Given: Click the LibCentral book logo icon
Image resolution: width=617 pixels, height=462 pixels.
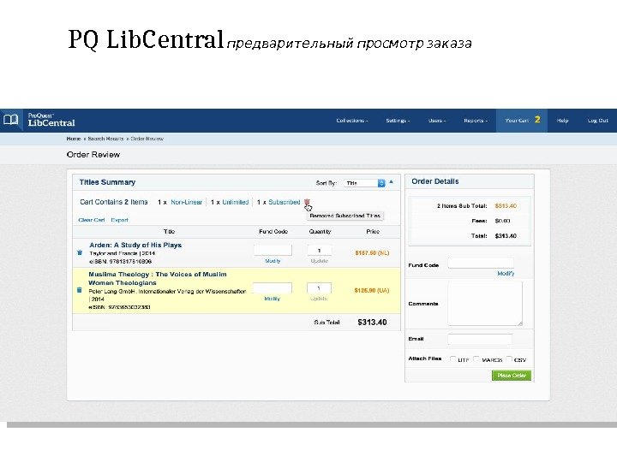Looking at the screenshot, I should (10, 120).
